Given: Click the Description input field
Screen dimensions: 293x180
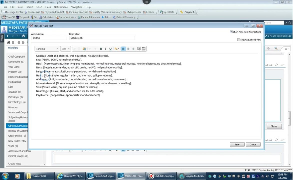Looking at the screenshot, I should coord(102,38).
